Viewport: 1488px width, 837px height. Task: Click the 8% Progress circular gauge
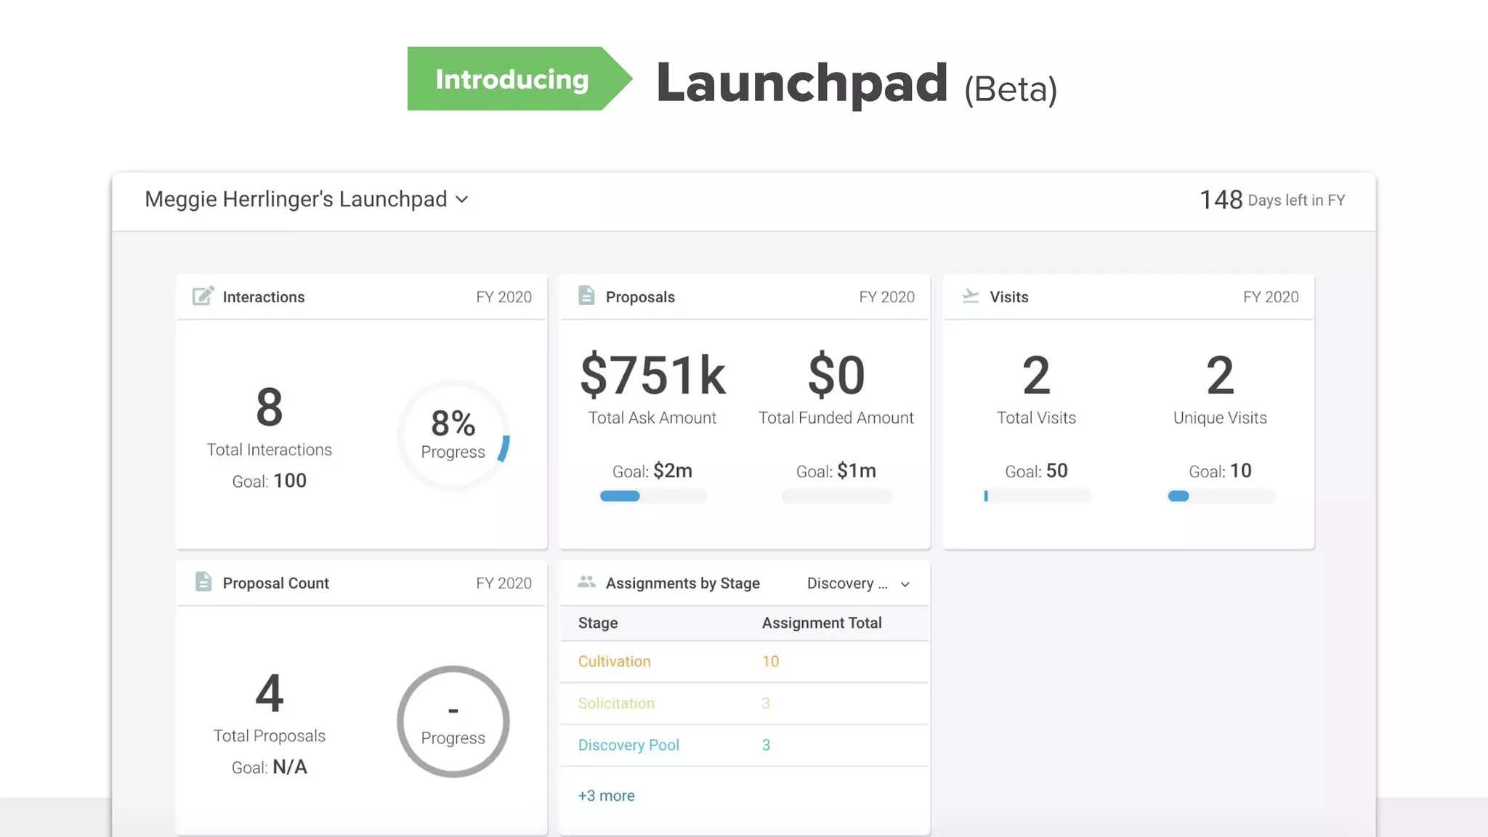[453, 435]
